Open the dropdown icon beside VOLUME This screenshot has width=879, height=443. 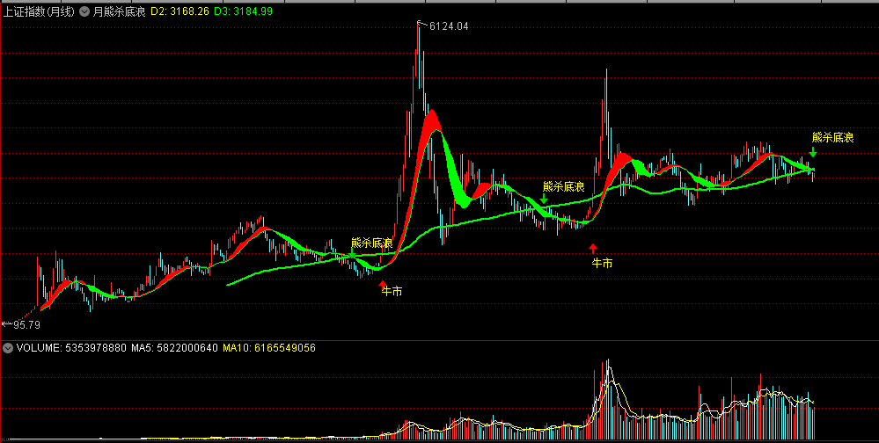pos(8,348)
